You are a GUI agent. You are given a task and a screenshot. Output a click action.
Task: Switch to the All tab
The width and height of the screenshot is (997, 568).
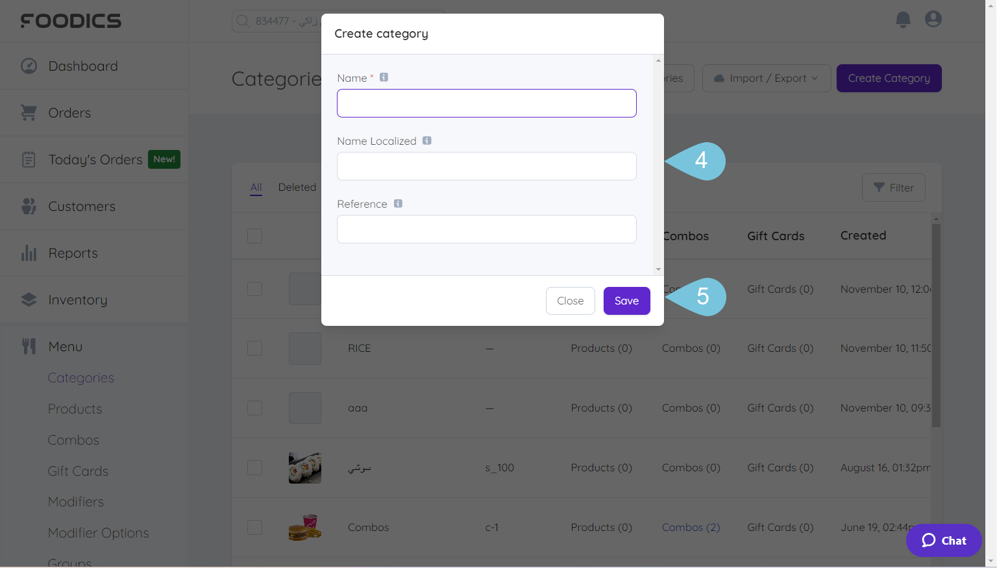click(x=256, y=187)
